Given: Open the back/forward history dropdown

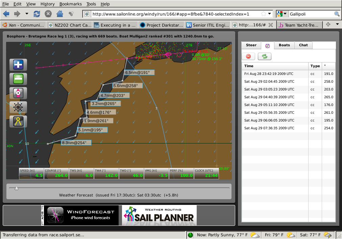Looking at the screenshot, I should tap(27, 14).
